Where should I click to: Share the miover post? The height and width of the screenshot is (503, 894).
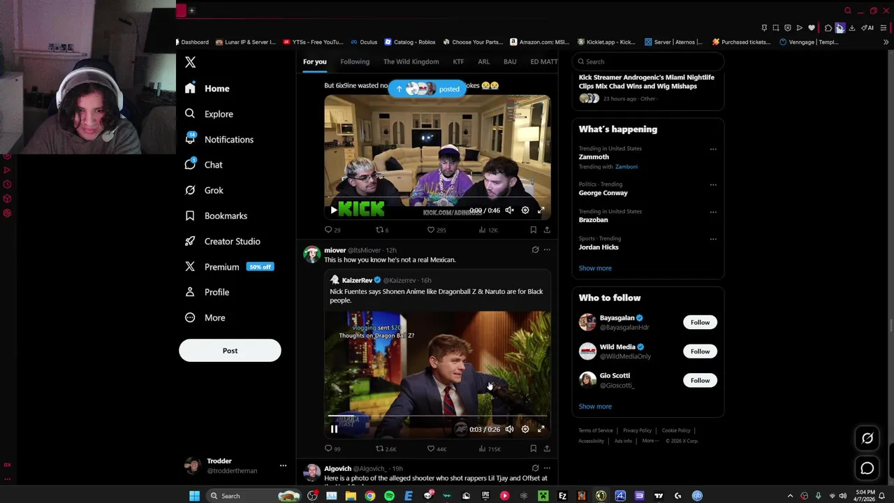[x=547, y=449]
